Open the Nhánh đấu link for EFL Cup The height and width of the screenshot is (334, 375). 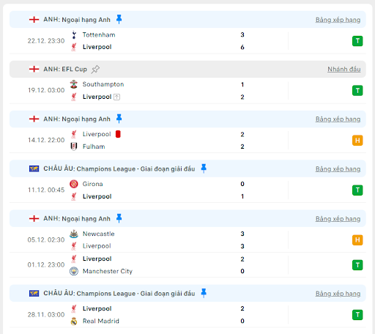[x=344, y=70]
